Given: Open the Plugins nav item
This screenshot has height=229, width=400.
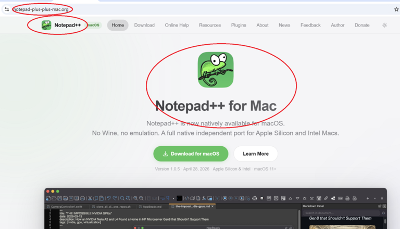Looking at the screenshot, I should 239,26.
